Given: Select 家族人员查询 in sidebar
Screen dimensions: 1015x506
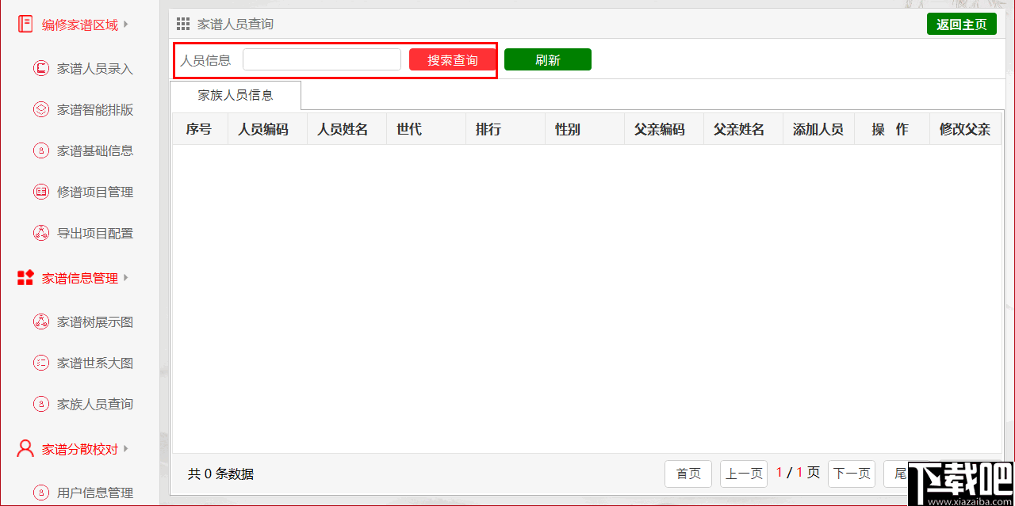Looking at the screenshot, I should click(x=95, y=404).
